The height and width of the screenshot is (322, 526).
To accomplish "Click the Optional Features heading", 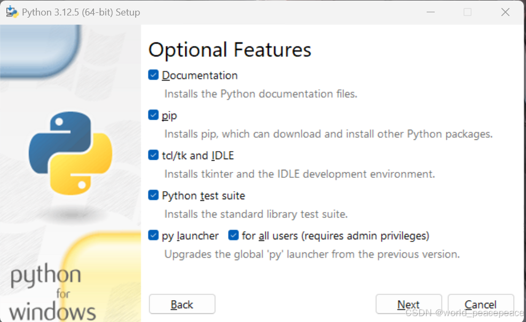I will (x=230, y=50).
